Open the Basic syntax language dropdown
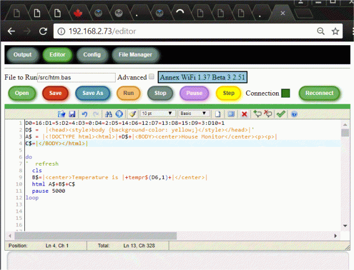Image resolution: width=354 pixels, height=270 pixels. click(x=193, y=114)
